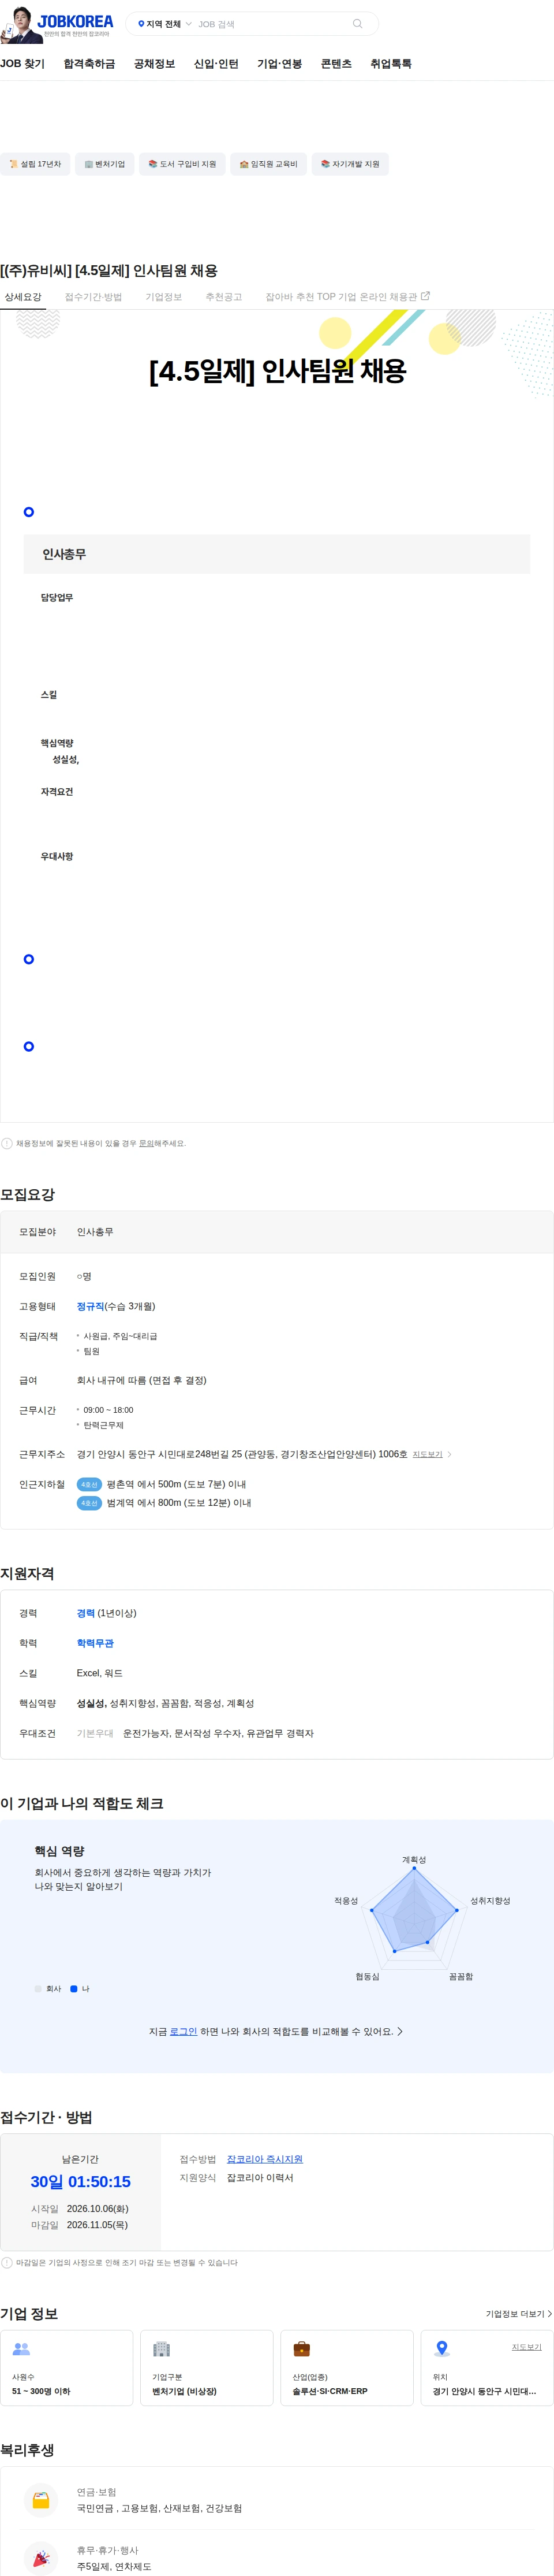Open 지도보기 in the 위치 card
The image size is (554, 2576).
[527, 2347]
